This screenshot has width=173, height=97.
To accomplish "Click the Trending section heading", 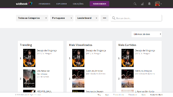I will point(26,45).
